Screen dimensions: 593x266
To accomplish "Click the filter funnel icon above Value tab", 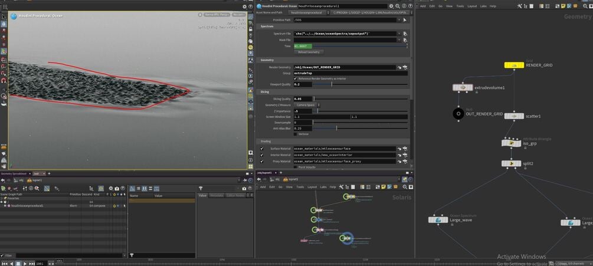I will tap(201, 188).
